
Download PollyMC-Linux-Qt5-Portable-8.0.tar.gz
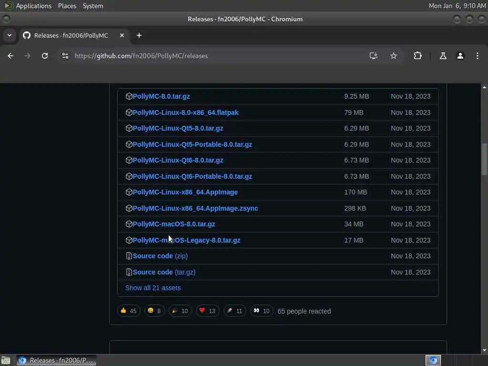point(193,144)
